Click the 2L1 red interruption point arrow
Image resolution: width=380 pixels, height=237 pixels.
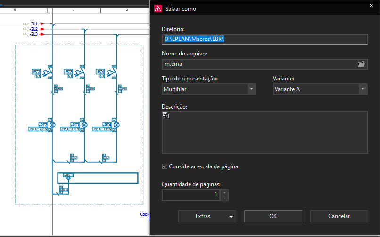(x=42, y=23)
